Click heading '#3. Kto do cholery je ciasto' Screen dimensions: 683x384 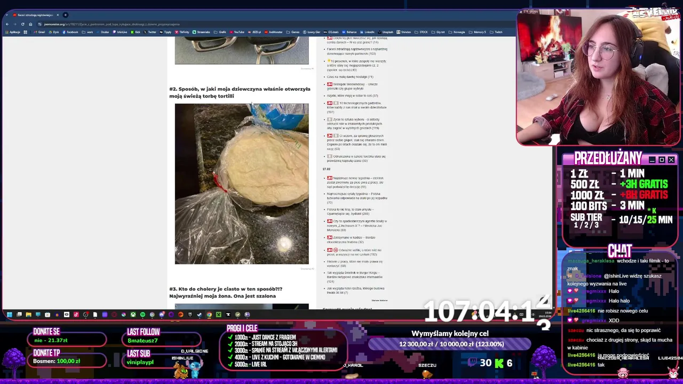click(x=226, y=292)
